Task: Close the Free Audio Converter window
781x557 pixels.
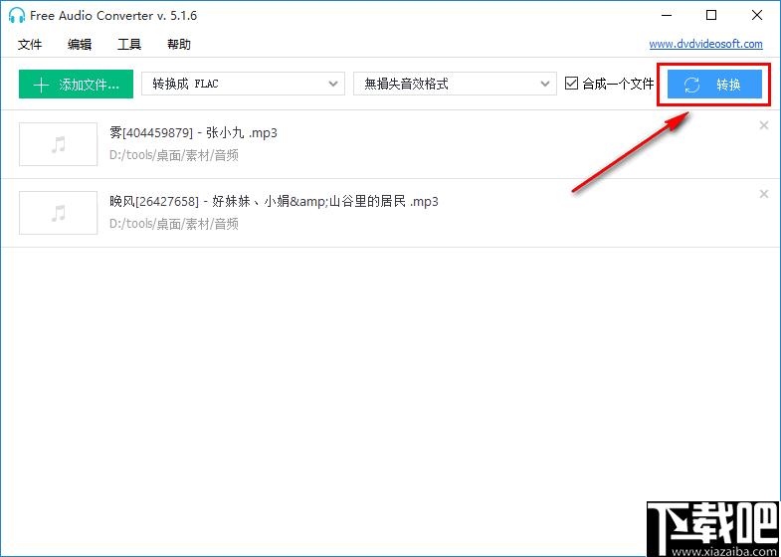Action: [x=757, y=16]
